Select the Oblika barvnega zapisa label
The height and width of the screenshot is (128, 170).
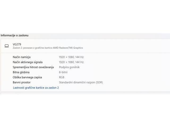pyautogui.click(x=27, y=77)
